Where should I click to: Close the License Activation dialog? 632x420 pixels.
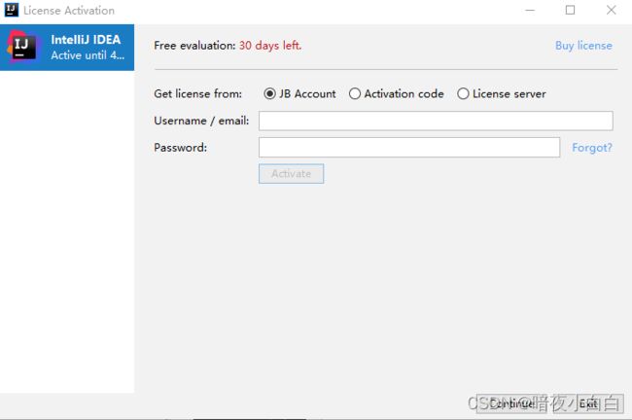coord(611,10)
